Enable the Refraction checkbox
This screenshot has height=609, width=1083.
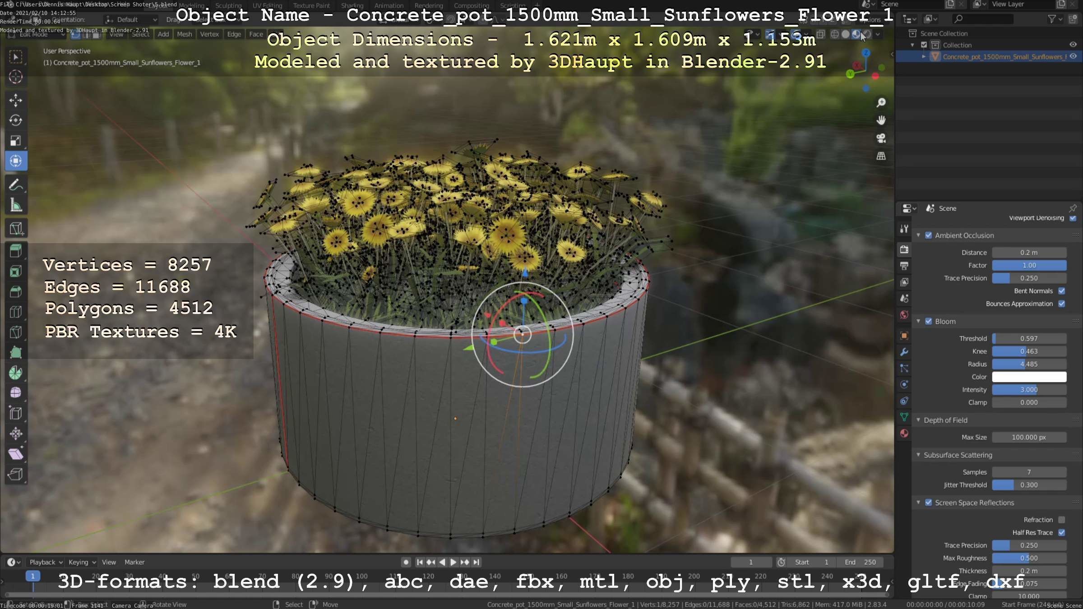click(1062, 520)
